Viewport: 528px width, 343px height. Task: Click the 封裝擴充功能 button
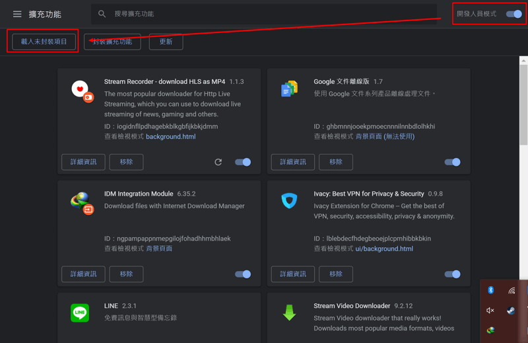tap(112, 42)
